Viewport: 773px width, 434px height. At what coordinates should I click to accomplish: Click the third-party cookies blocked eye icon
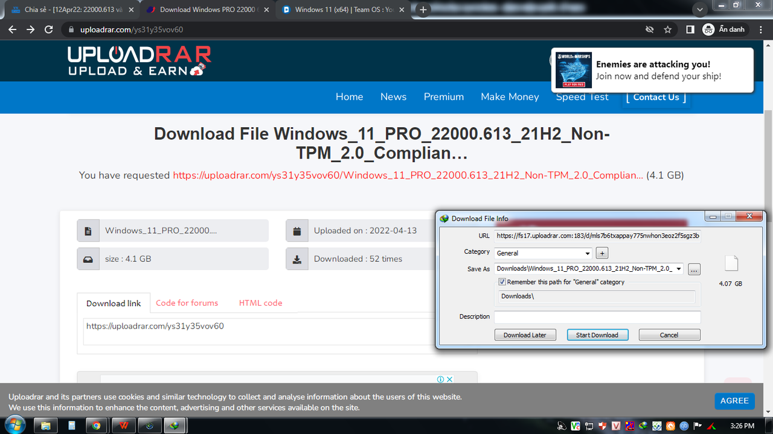tap(649, 30)
